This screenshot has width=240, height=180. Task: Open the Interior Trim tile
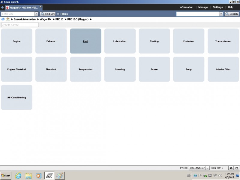coord(223,69)
